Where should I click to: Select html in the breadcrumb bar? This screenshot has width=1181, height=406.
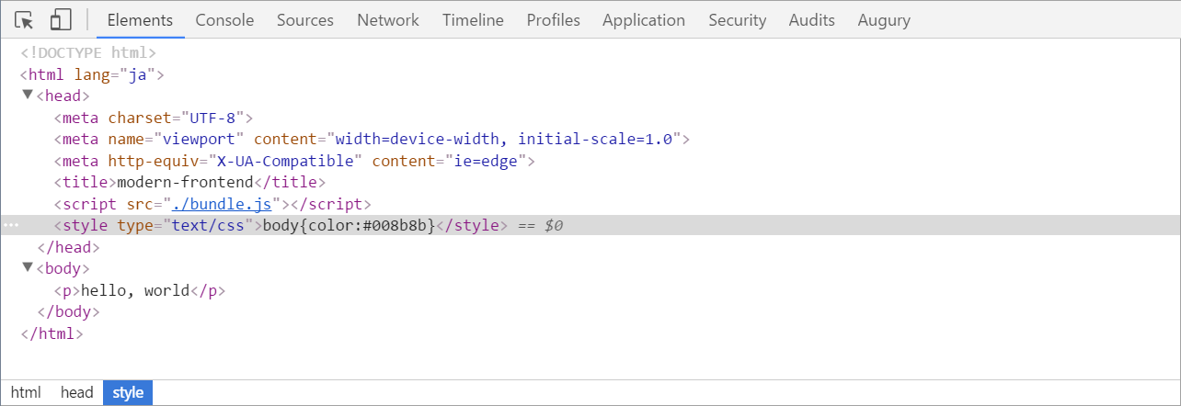tap(26, 392)
